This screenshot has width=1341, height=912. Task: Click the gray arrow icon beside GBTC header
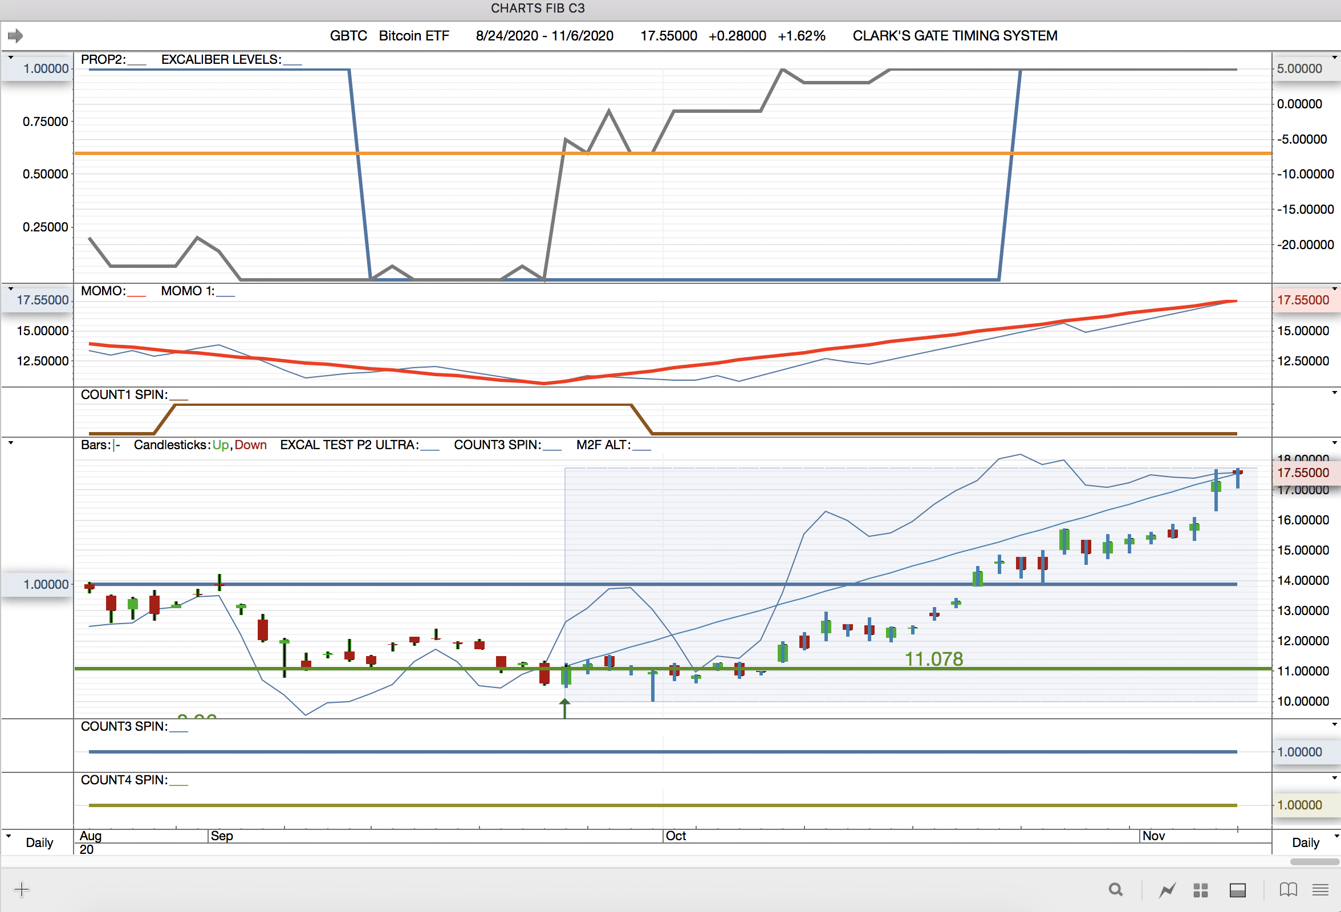(x=15, y=36)
